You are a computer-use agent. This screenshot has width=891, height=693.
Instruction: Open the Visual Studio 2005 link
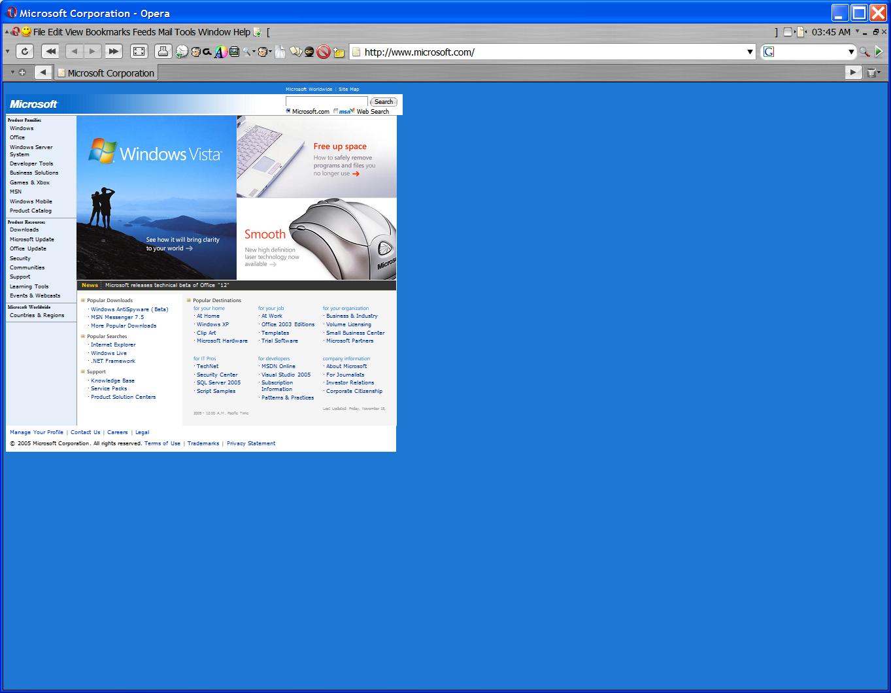click(286, 375)
